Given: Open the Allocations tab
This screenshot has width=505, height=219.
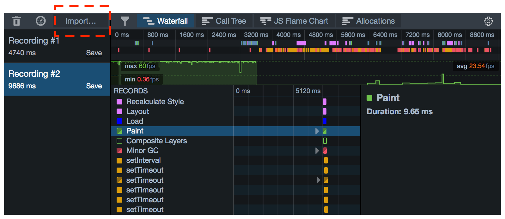Looking at the screenshot, I should click(x=368, y=21).
